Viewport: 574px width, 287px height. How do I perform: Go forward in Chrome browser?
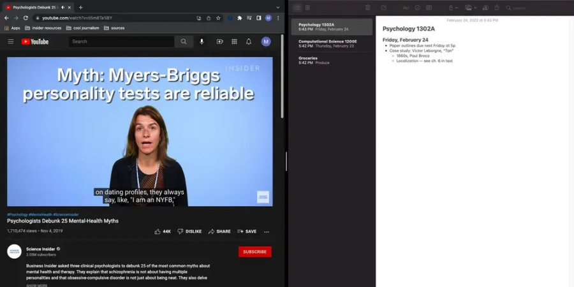[16, 18]
